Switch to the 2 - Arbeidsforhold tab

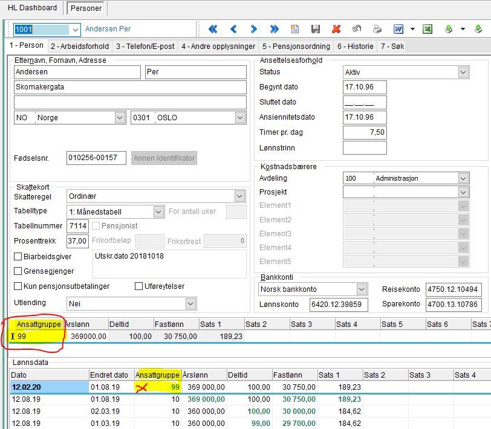pyautogui.click(x=79, y=46)
